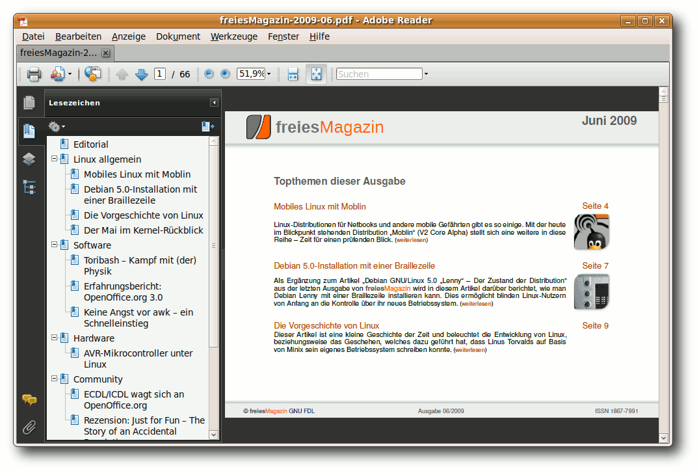This screenshot has height=473, width=699.
Task: Click the Seite 4 page link
Action: 595,206
